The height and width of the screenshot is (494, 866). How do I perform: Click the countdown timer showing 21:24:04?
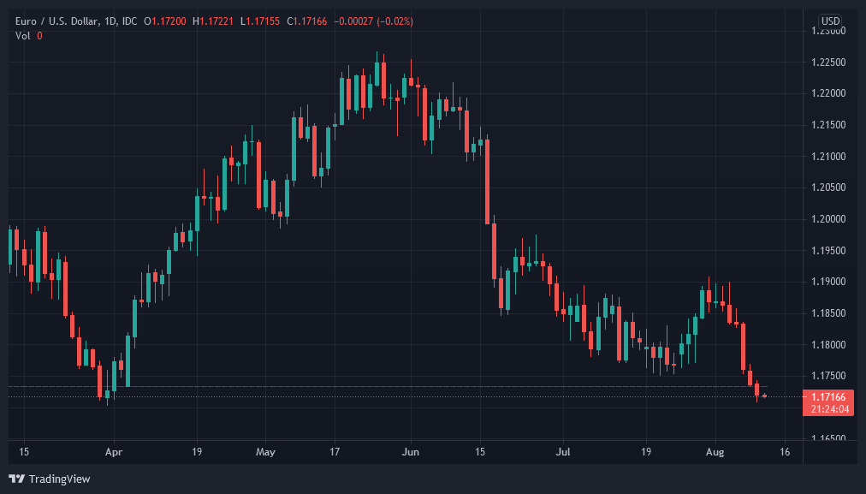pyautogui.click(x=829, y=408)
